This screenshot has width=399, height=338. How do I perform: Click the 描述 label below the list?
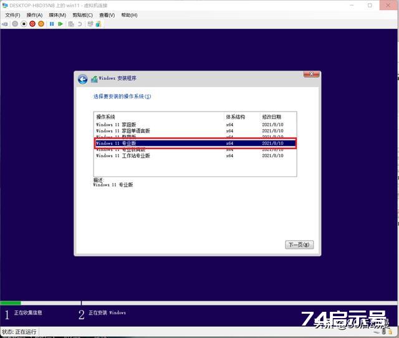point(99,180)
